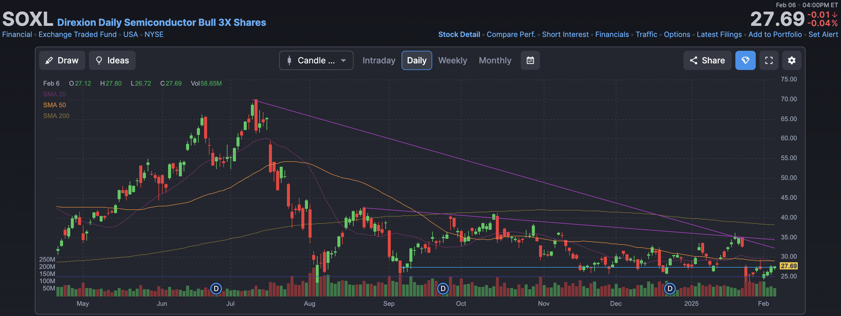Switch to Weekly timeframe
The width and height of the screenshot is (841, 316).
click(x=453, y=60)
